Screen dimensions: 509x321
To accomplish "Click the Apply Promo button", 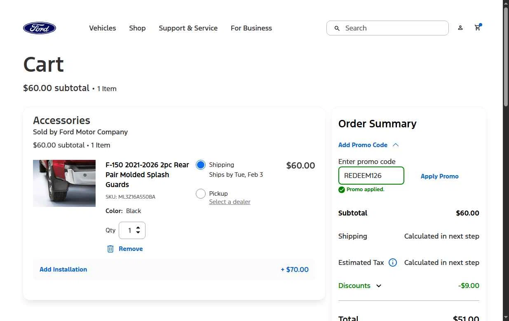I will point(440,176).
